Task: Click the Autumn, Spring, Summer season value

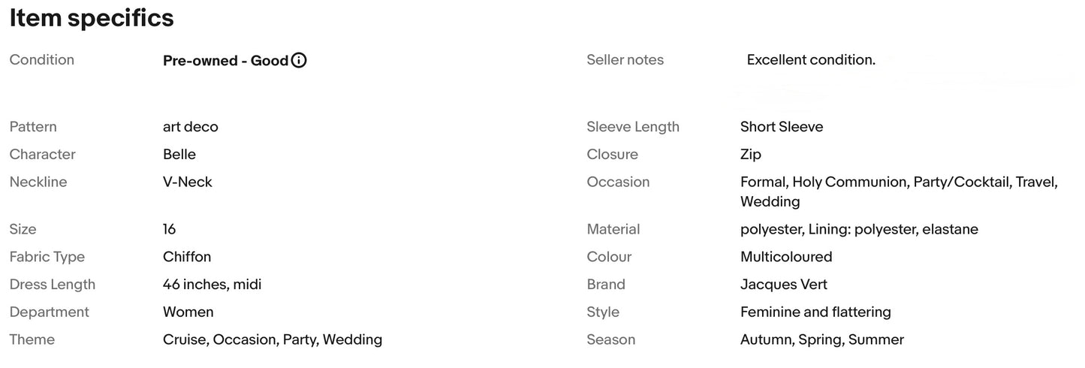Action: click(822, 340)
